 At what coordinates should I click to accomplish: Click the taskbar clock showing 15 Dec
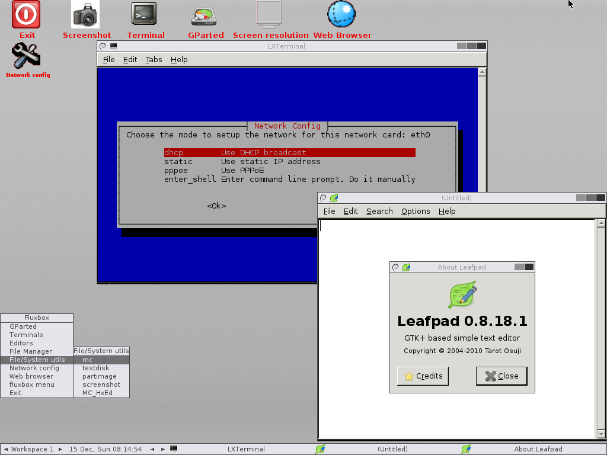(106, 449)
